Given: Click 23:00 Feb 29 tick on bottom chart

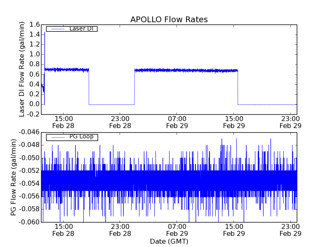Looking at the screenshot, I should pyautogui.click(x=290, y=230).
